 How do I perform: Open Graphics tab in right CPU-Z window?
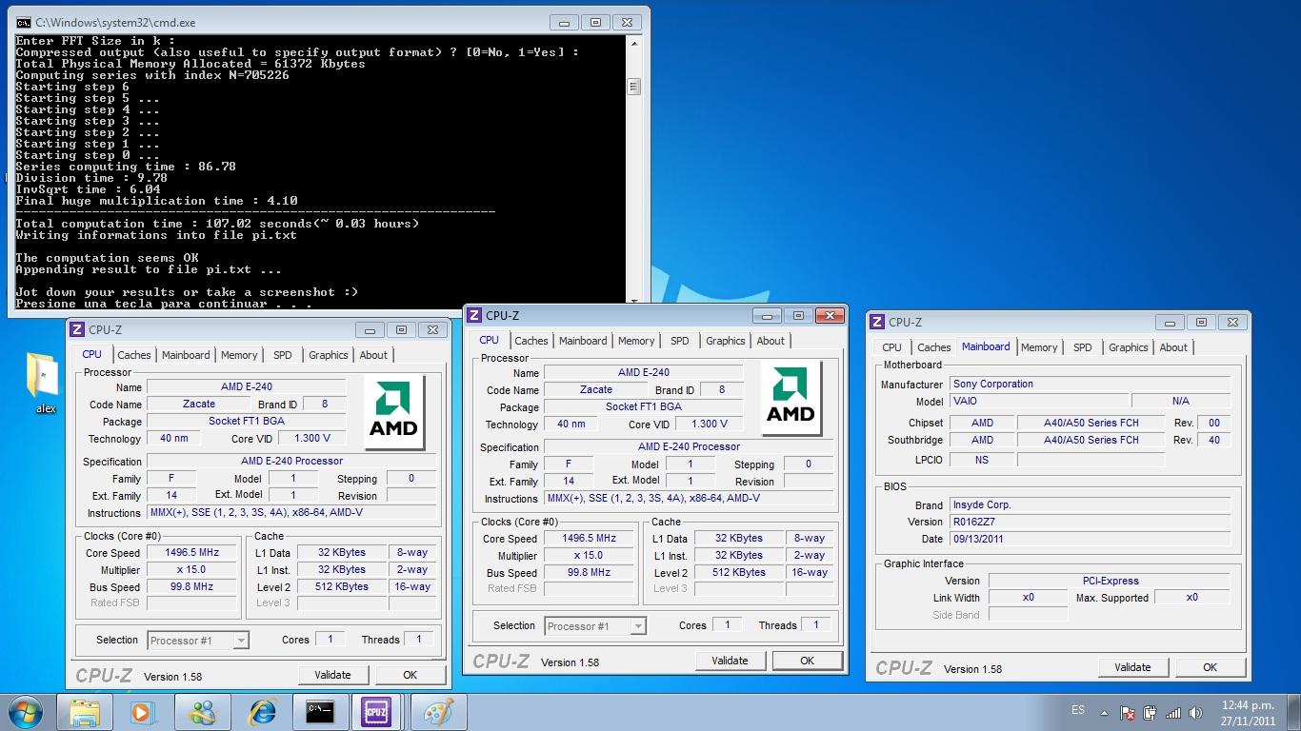(x=1129, y=347)
